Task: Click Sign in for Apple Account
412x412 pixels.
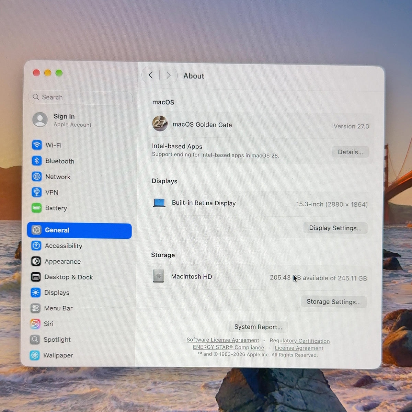Action: tap(64, 116)
